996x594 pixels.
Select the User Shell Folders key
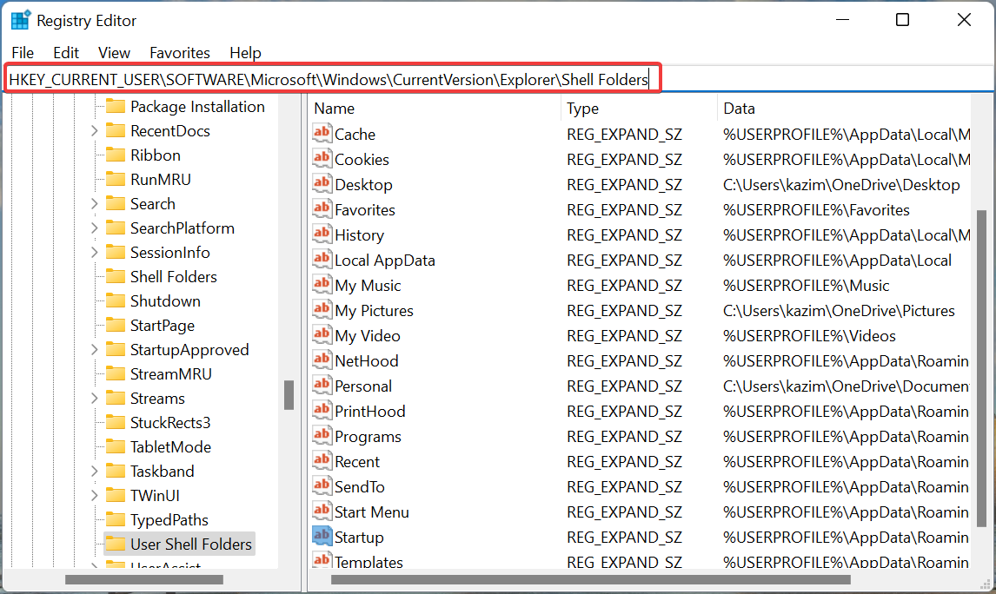[x=190, y=544]
